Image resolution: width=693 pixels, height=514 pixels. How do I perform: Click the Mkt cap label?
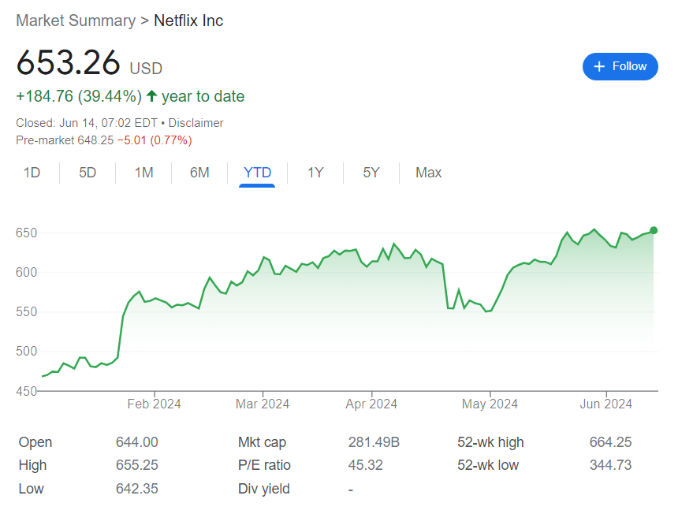pos(262,442)
